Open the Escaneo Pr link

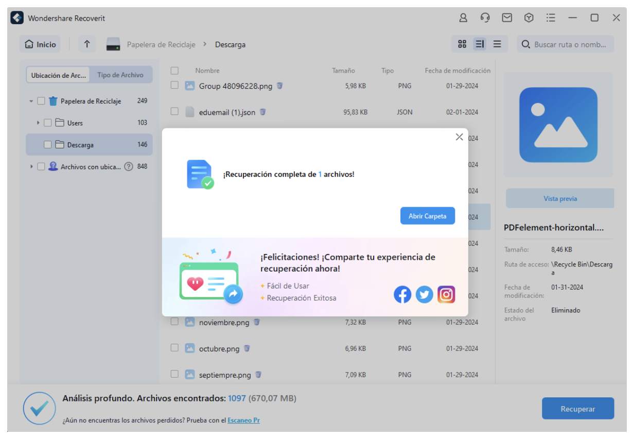click(x=243, y=420)
